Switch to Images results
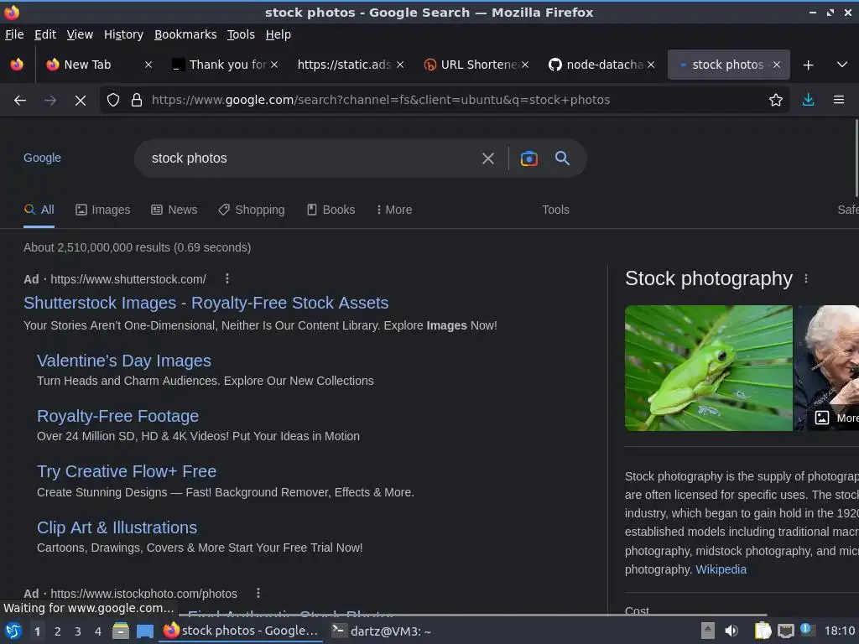Viewport: 859px width, 644px height. 103,210
